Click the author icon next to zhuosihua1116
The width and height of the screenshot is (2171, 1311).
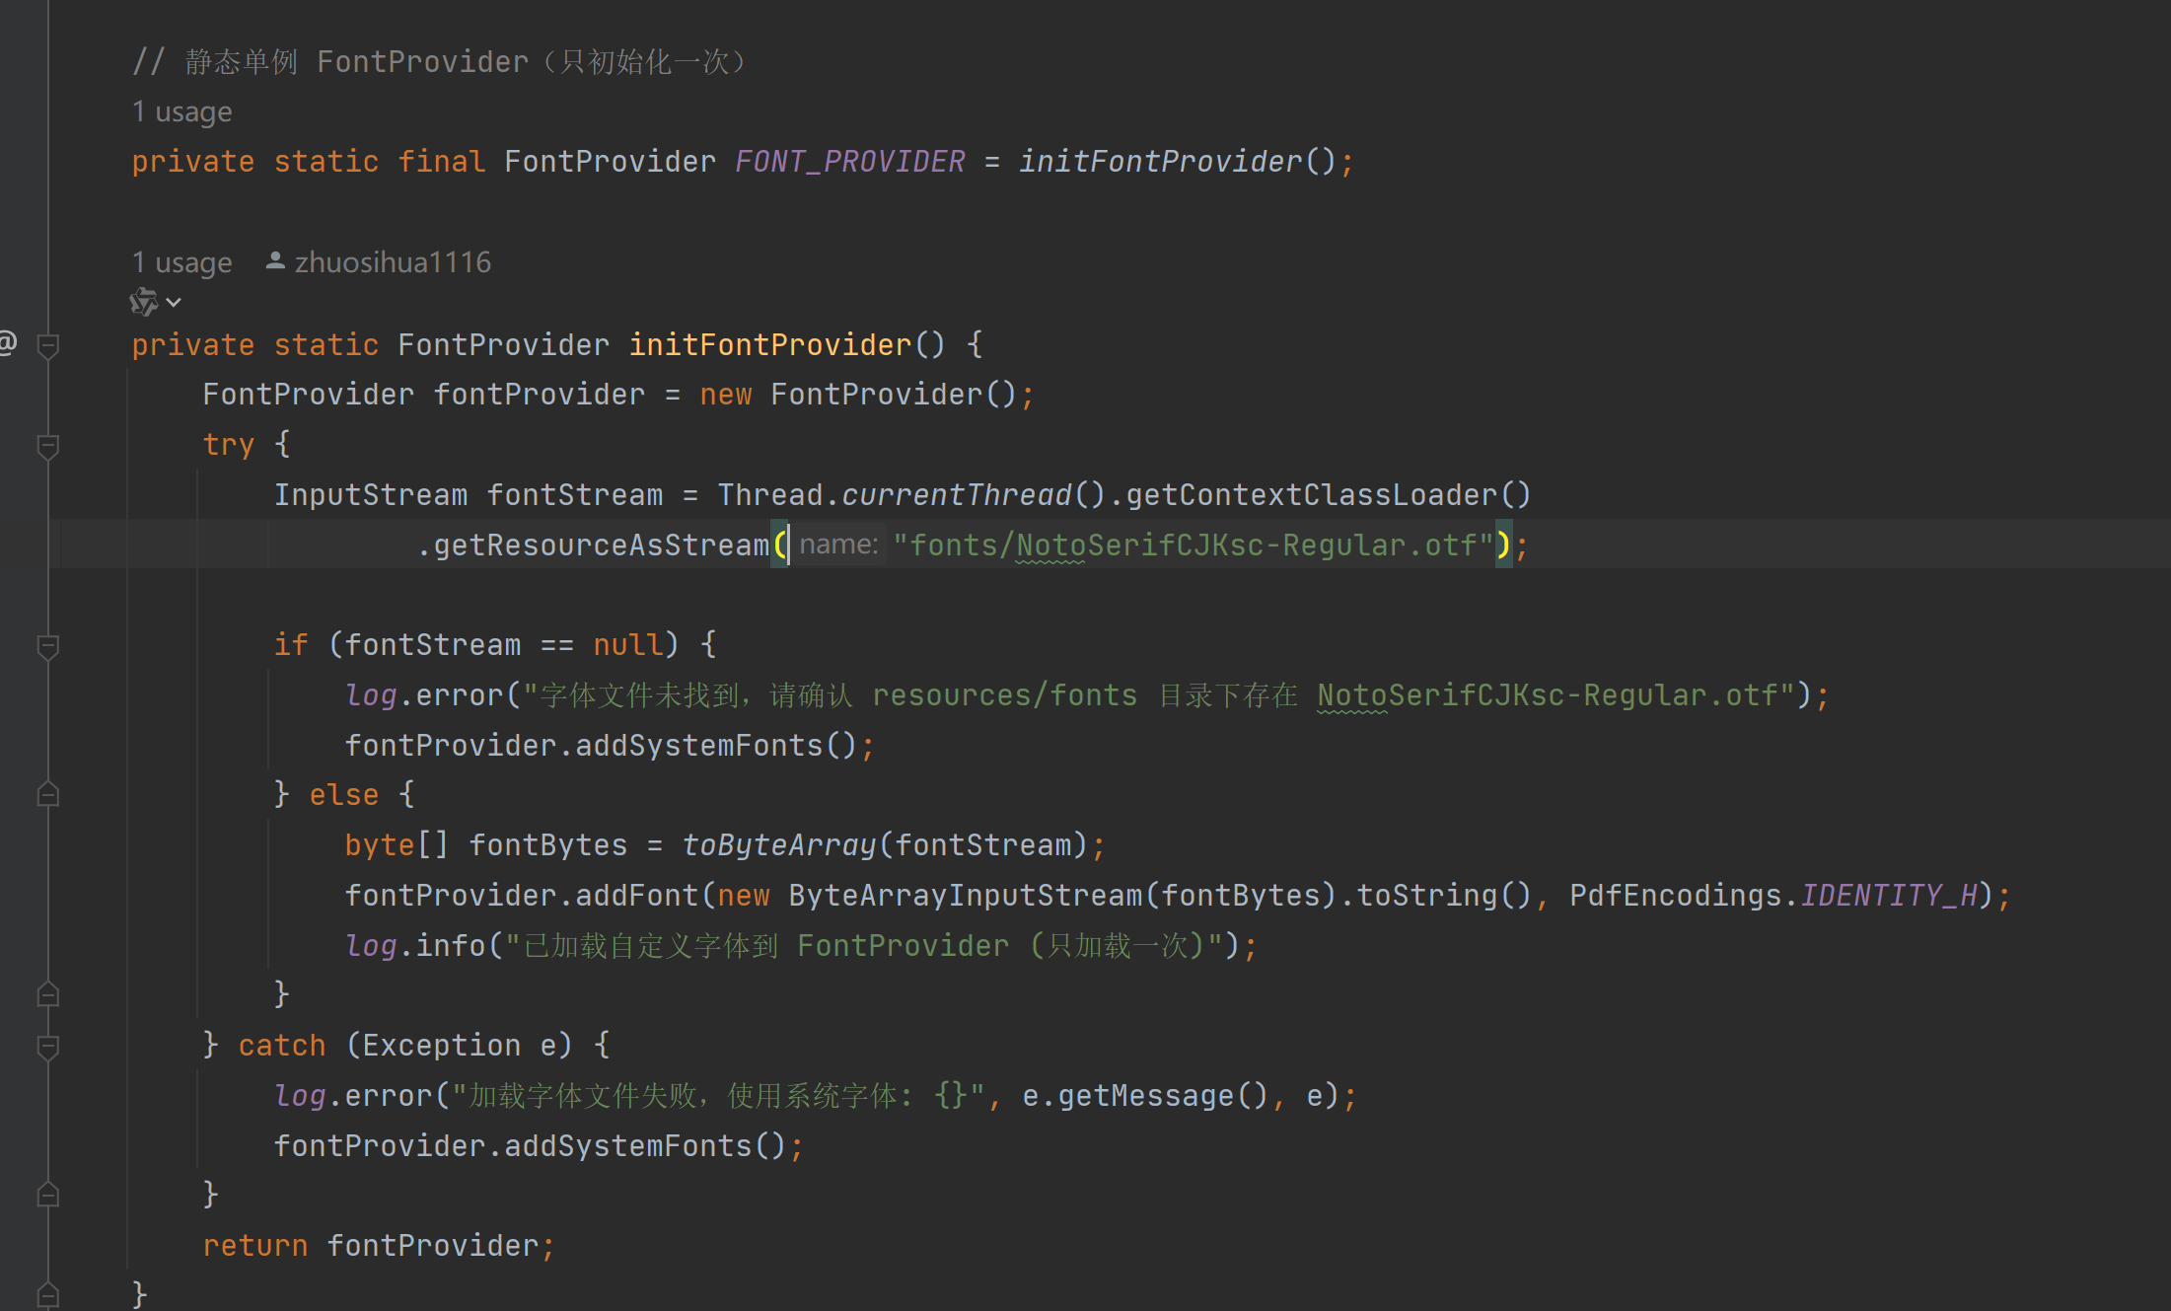[275, 261]
